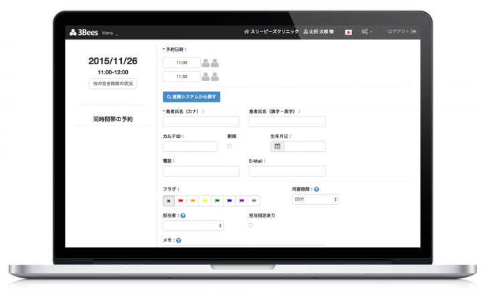Open the 担当者 dropdown

pos(193,225)
